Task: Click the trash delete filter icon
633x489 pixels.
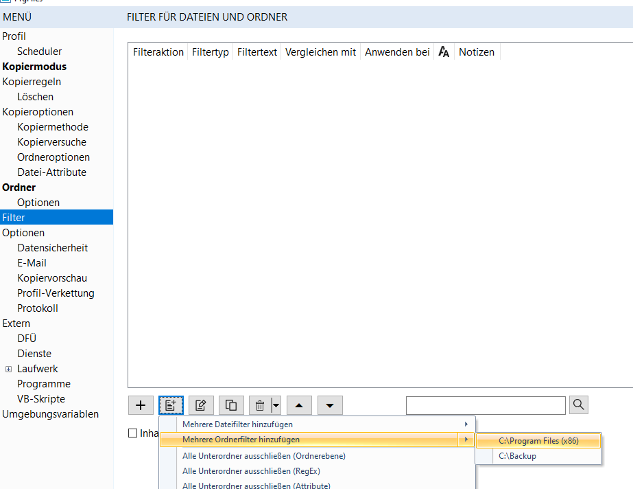Action: (260, 405)
